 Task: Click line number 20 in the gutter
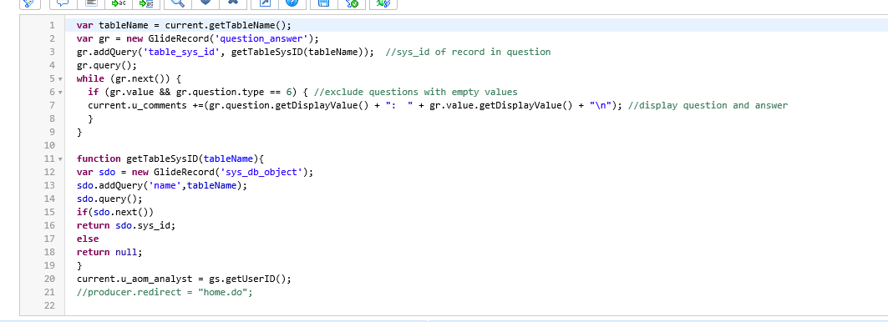click(x=49, y=279)
